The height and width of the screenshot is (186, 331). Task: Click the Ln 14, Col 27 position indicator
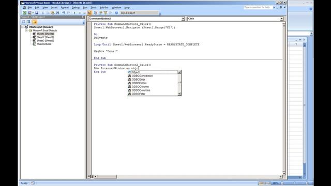pyautogui.click(x=139, y=13)
